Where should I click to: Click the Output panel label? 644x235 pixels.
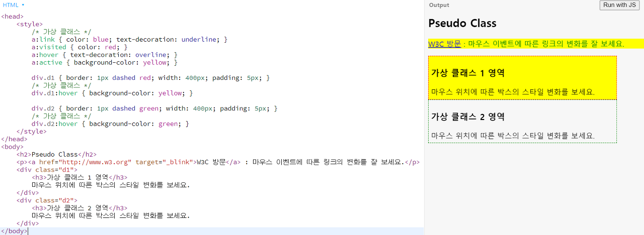pyautogui.click(x=439, y=5)
